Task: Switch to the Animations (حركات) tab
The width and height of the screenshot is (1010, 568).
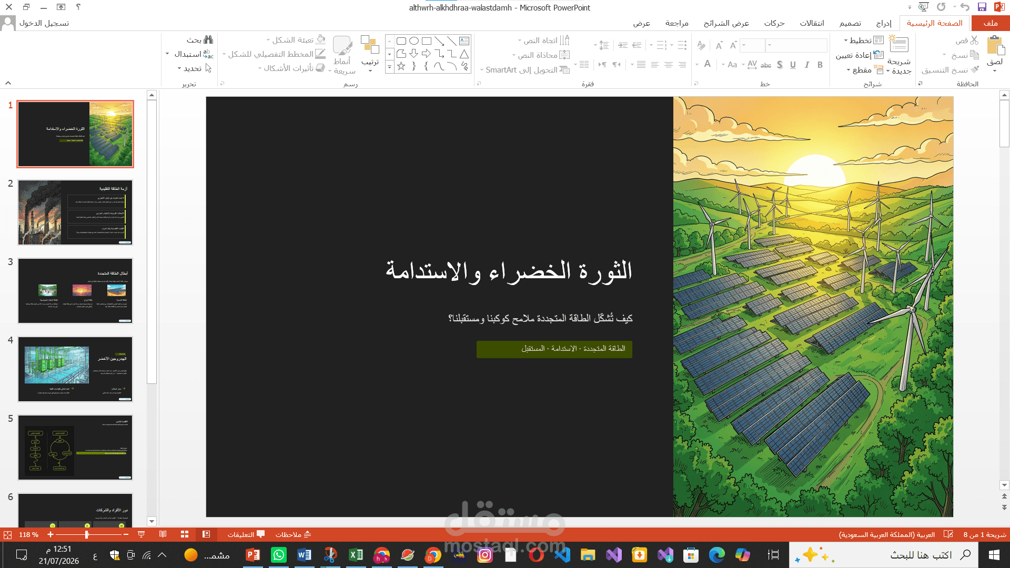Action: (x=774, y=23)
